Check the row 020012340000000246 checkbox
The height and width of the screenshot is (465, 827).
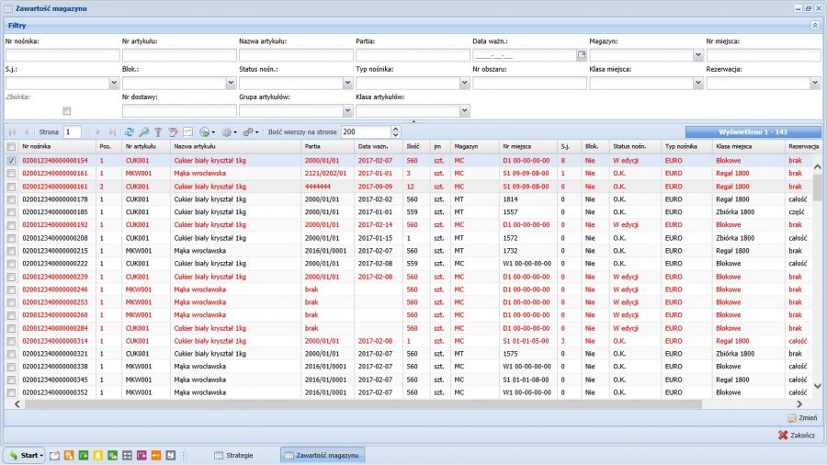(x=11, y=289)
